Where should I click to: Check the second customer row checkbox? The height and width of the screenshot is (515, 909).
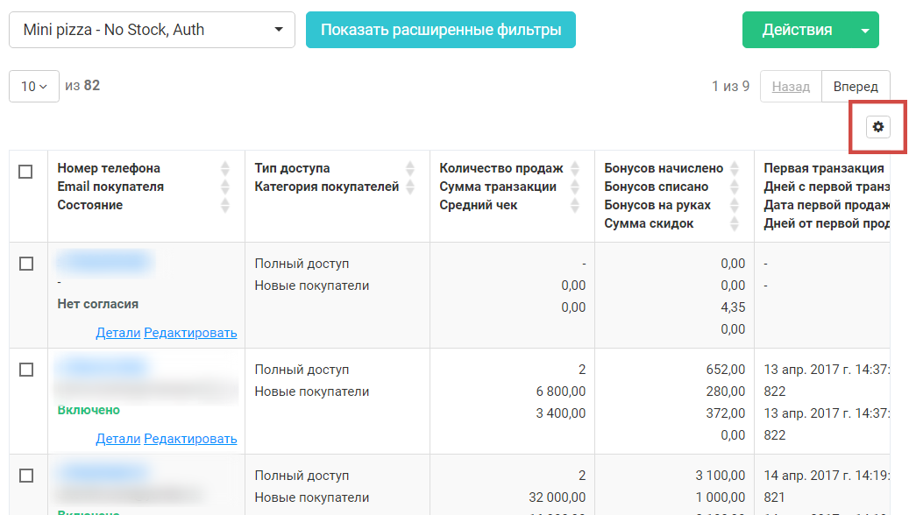coord(26,370)
